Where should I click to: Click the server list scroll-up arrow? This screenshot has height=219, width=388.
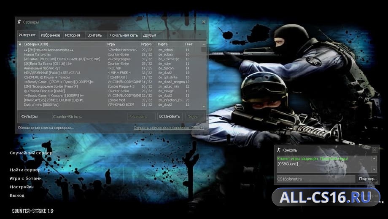(x=204, y=44)
